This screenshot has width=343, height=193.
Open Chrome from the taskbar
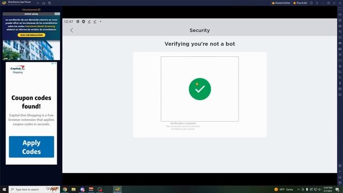pos(65,189)
